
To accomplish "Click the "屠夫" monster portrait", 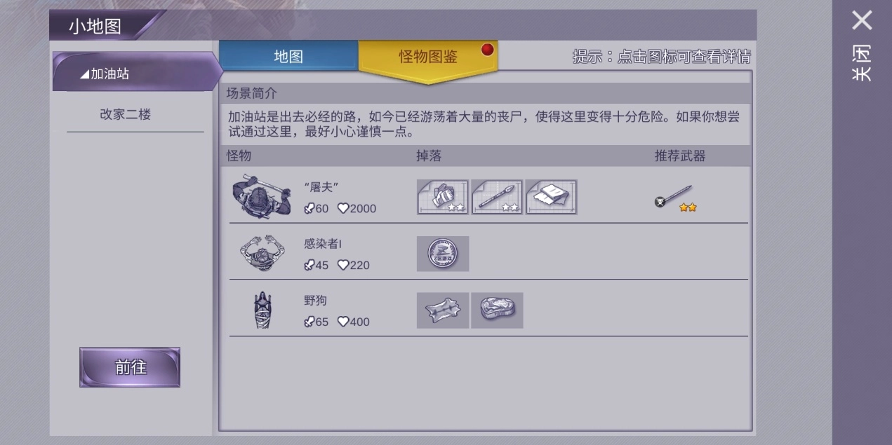I will click(262, 196).
